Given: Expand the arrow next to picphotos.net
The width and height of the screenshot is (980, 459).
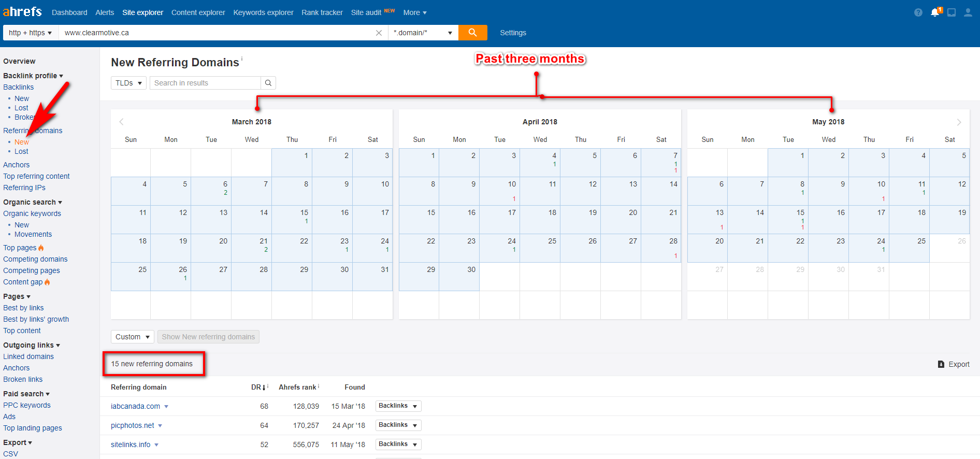Looking at the screenshot, I should coord(160,426).
